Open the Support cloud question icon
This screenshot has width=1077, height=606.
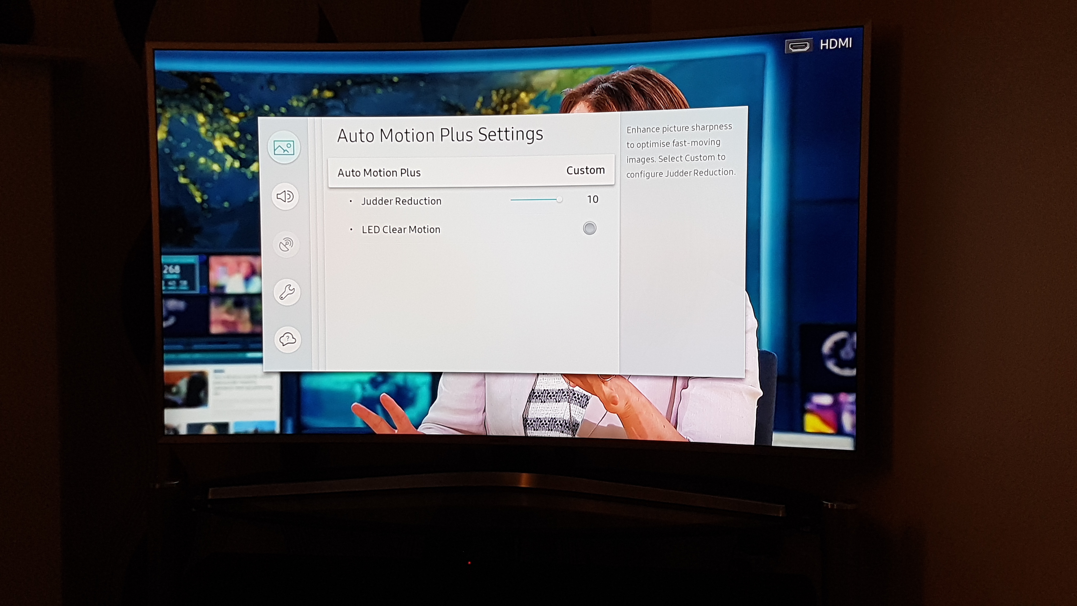pyautogui.click(x=288, y=339)
